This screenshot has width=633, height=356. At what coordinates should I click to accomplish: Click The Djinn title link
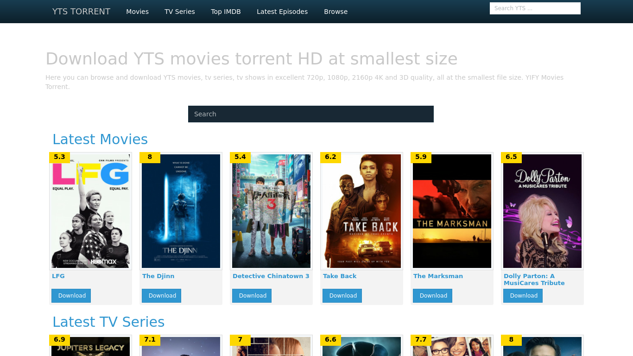158,276
